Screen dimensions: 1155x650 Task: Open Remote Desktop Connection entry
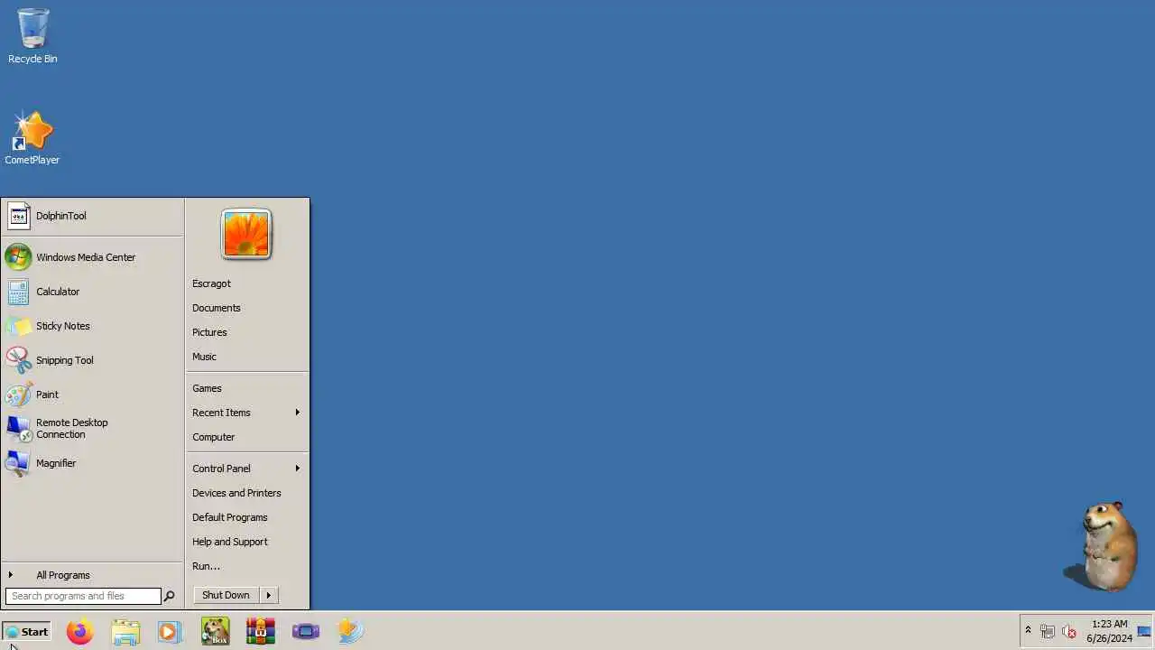(92, 429)
